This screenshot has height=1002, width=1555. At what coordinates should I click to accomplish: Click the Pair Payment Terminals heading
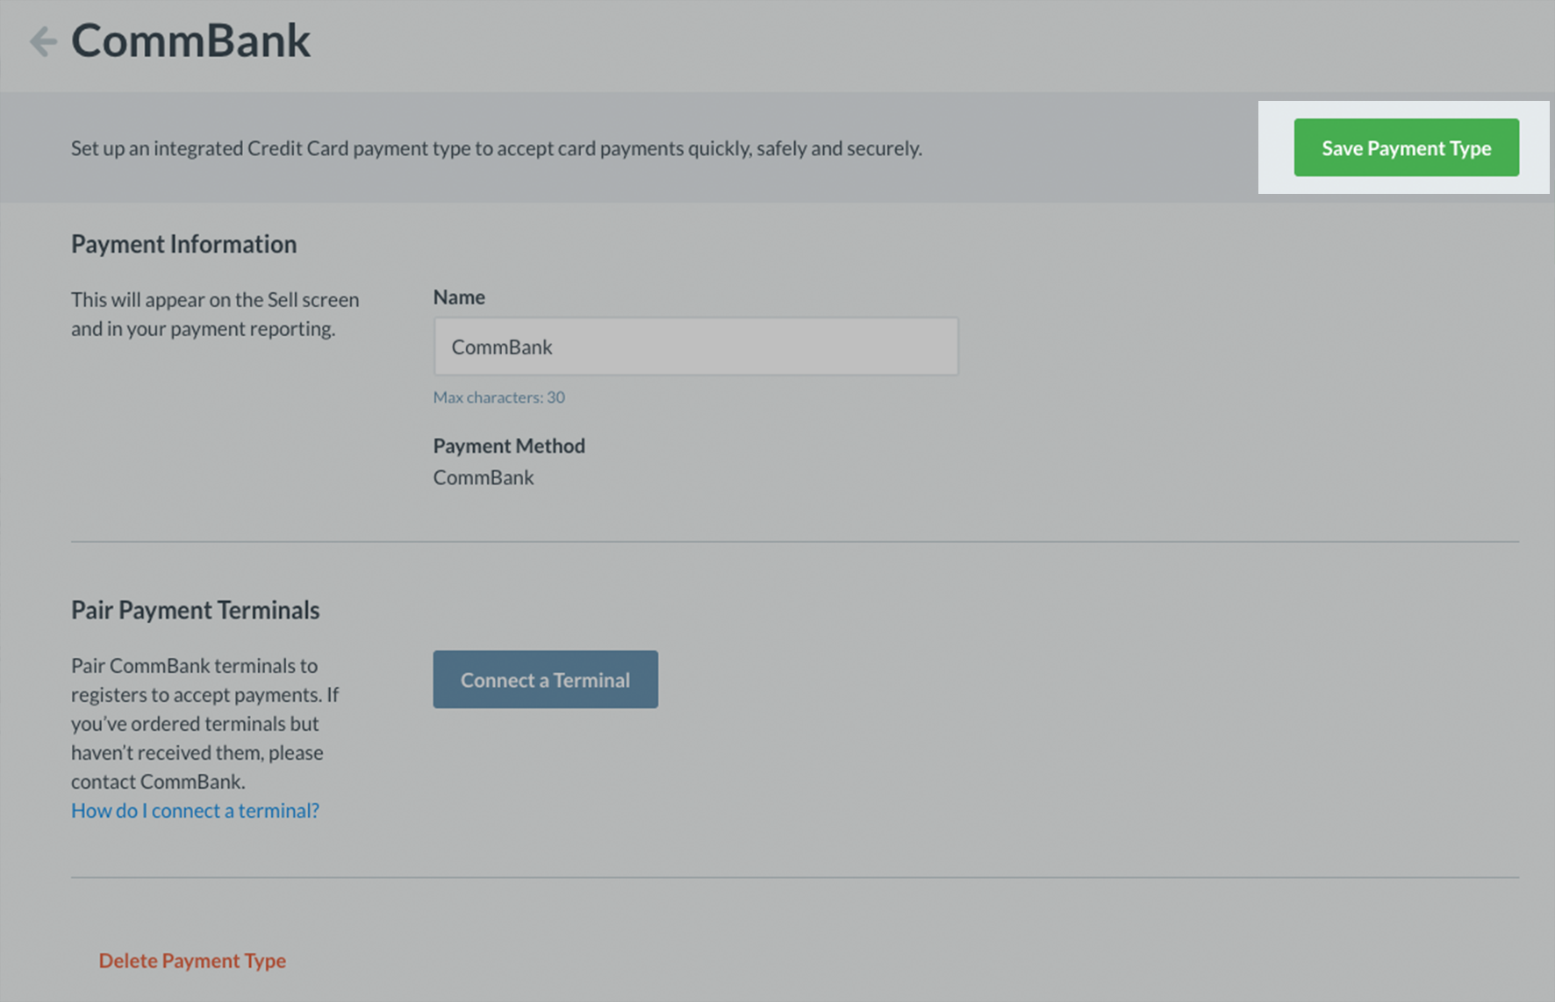195,610
